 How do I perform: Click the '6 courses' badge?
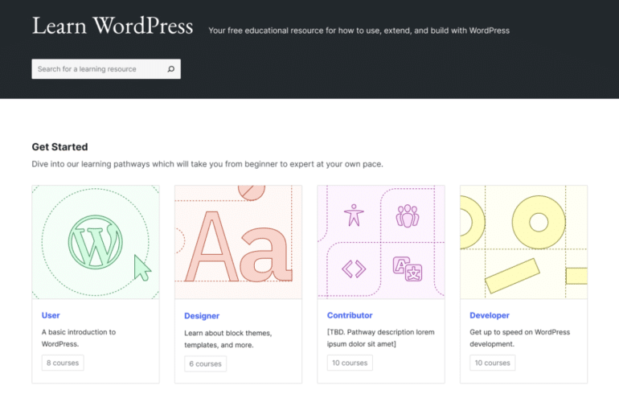205,363
